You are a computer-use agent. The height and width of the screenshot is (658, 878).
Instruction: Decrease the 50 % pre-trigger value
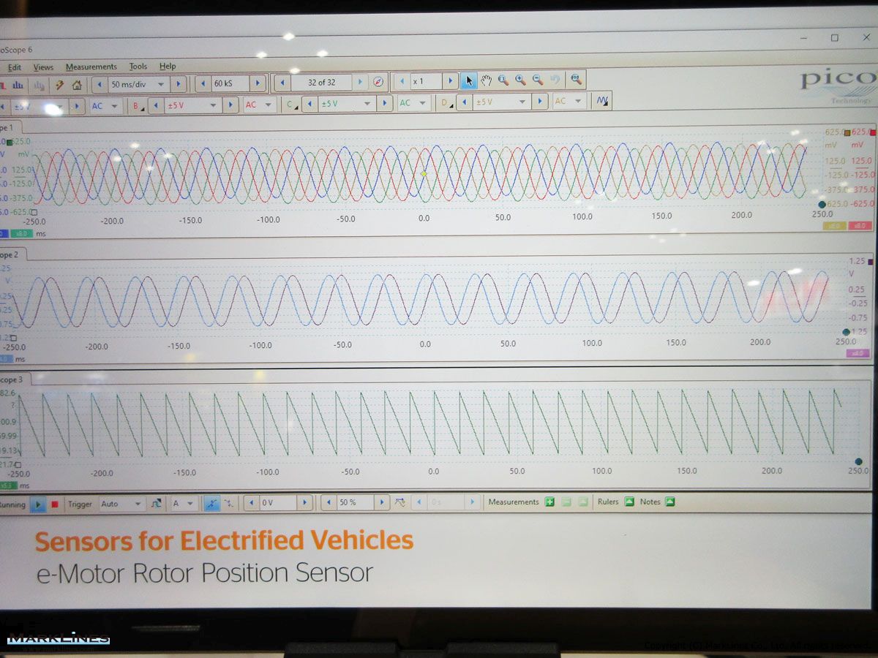pos(328,503)
